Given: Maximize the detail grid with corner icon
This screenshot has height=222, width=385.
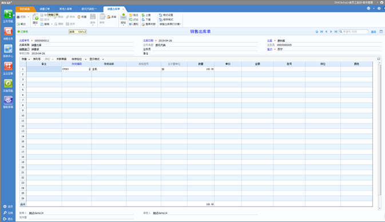Looking at the screenshot, I should click(379, 59).
